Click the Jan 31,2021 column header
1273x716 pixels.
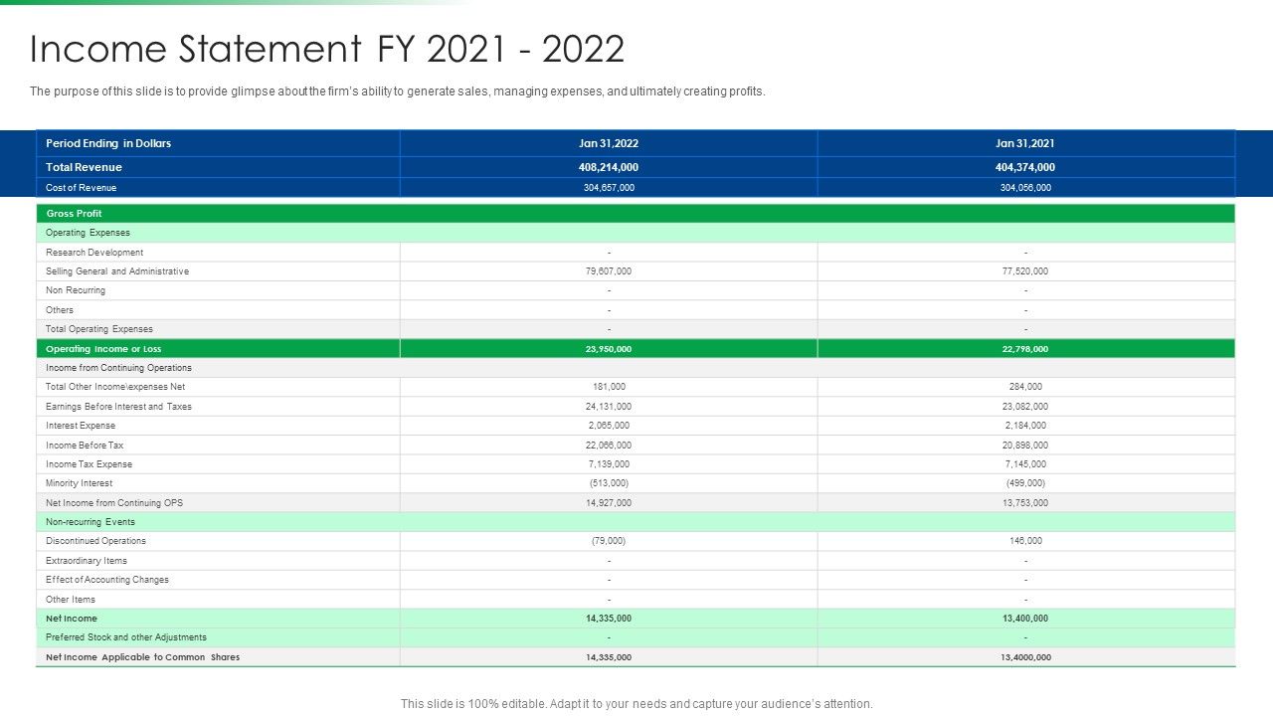pyautogui.click(x=1025, y=143)
